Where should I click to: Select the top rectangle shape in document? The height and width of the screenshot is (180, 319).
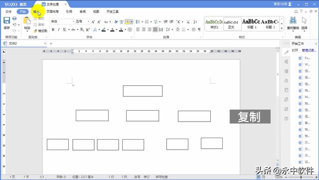[x=143, y=91]
